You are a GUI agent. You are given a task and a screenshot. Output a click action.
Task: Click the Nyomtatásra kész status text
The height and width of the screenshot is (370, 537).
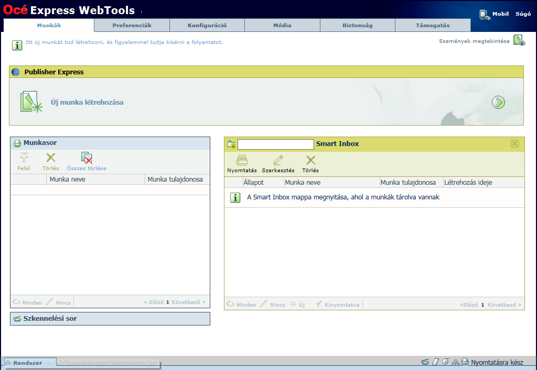pyautogui.click(x=497, y=363)
